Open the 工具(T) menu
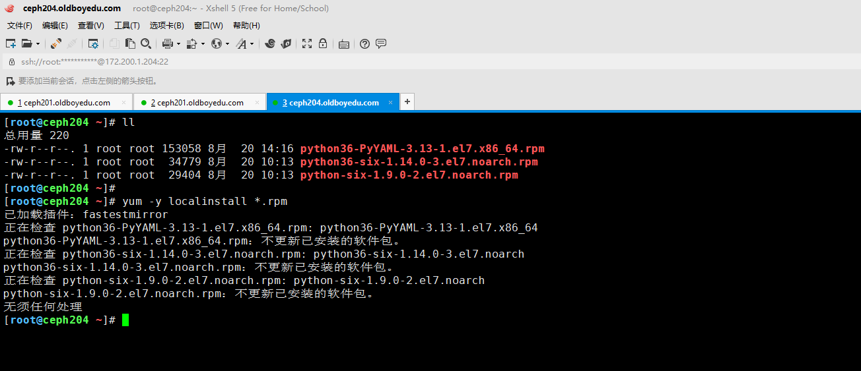 point(127,26)
